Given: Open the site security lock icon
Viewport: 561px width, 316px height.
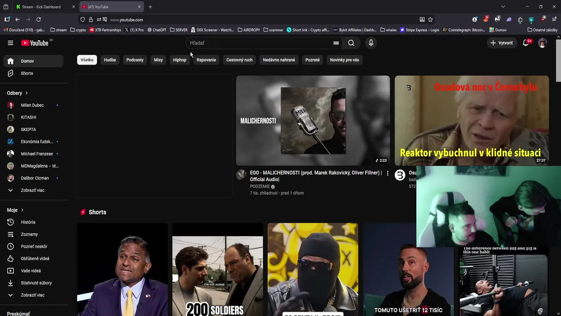Looking at the screenshot, I should [x=91, y=19].
